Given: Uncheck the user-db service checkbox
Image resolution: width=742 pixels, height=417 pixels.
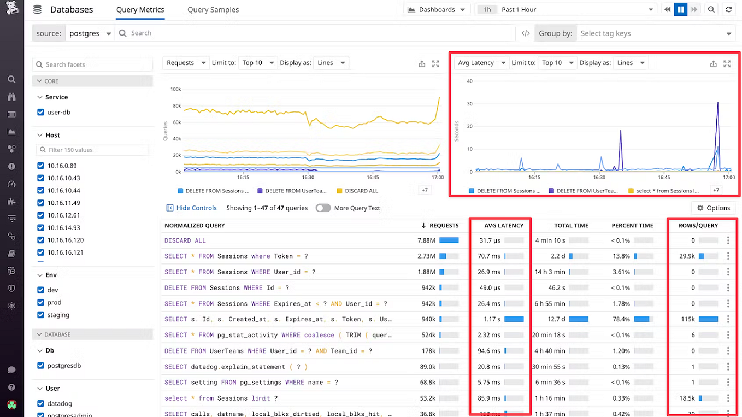Looking at the screenshot, I should click(40, 112).
